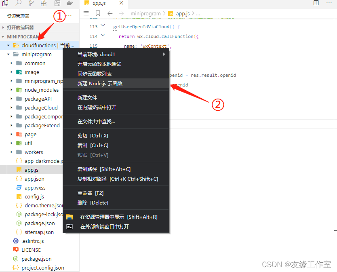
Task: Click the 资源管理器 panel title
Action: point(18,16)
